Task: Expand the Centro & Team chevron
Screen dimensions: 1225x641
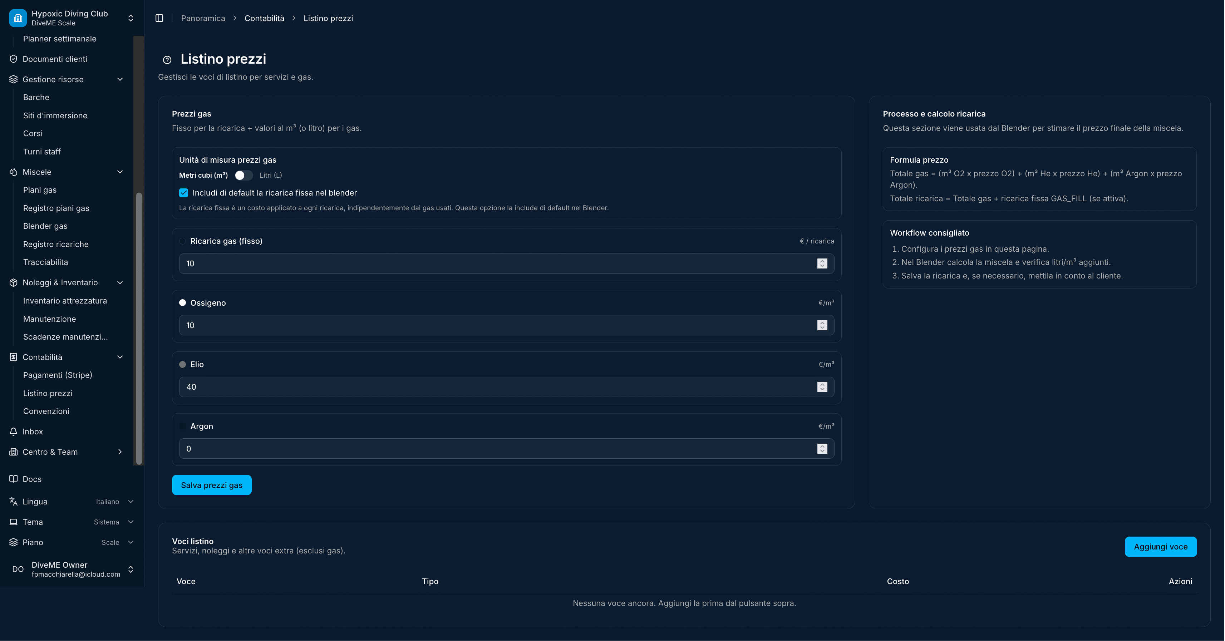Action: click(x=120, y=452)
